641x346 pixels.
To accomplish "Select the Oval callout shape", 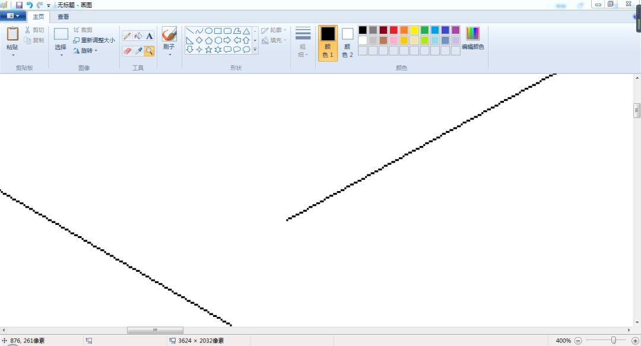I will [x=237, y=49].
